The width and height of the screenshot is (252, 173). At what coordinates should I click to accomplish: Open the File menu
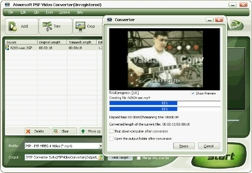click(x=11, y=12)
